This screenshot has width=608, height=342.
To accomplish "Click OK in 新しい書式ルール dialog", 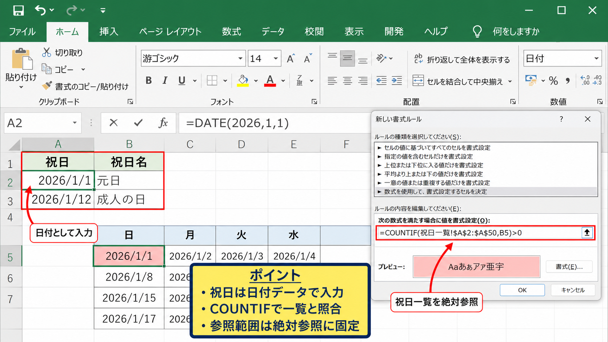I will (x=522, y=290).
